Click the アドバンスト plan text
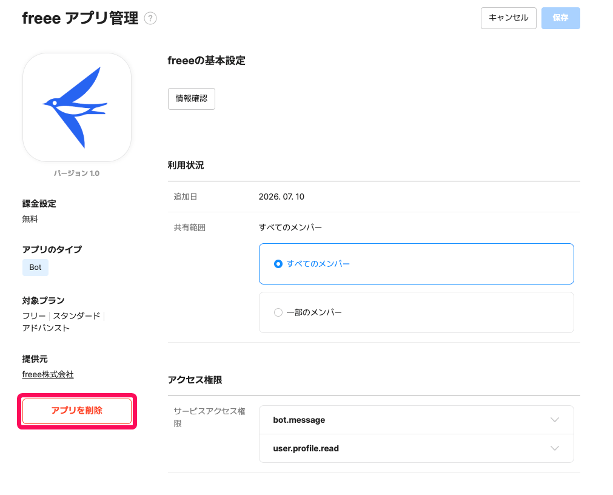The image size is (613, 495). (45, 328)
